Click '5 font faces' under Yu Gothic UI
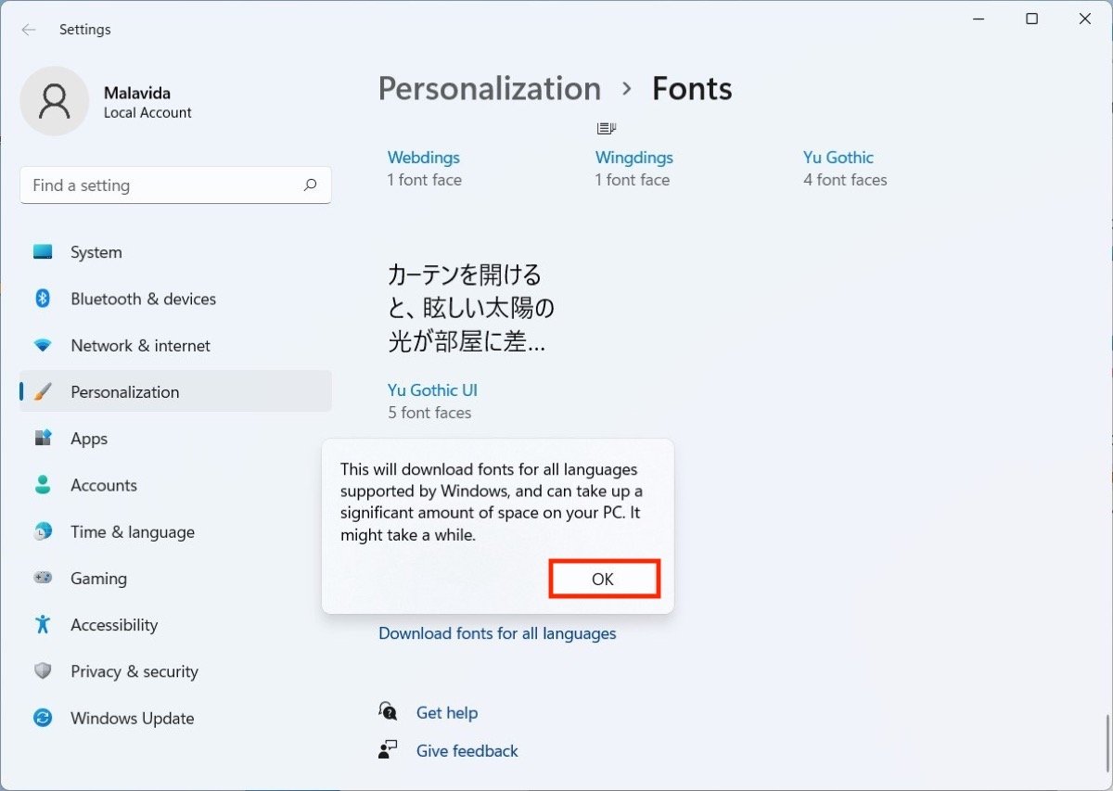The height and width of the screenshot is (791, 1113). click(429, 413)
